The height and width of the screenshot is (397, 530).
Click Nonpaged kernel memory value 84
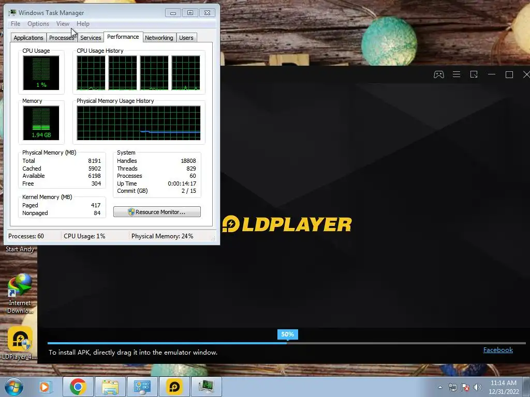point(97,213)
